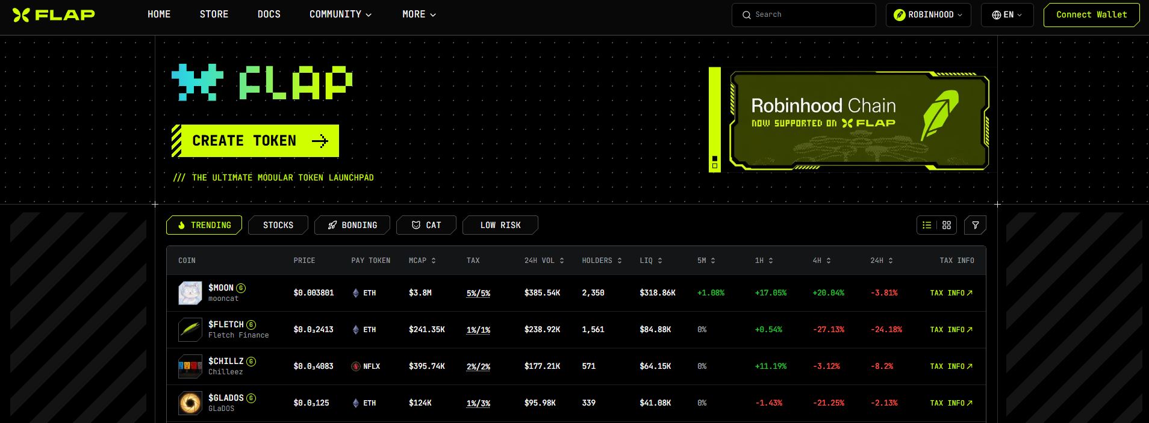Click the 2%/2% tax value for $CHILLZ
Viewport: 1149px width, 423px height.
tap(478, 366)
